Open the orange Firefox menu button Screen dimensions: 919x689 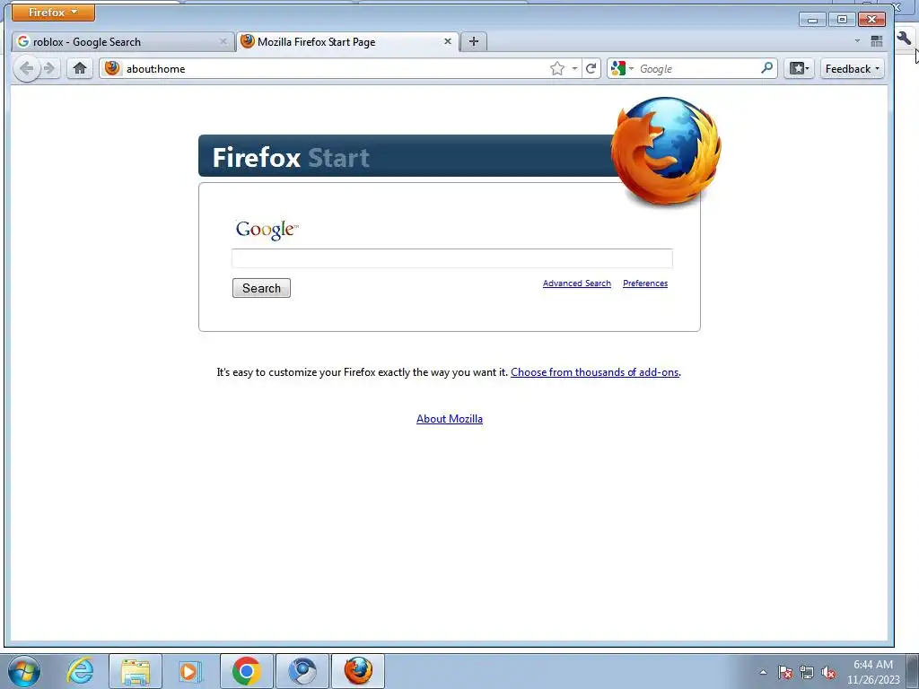tap(53, 13)
